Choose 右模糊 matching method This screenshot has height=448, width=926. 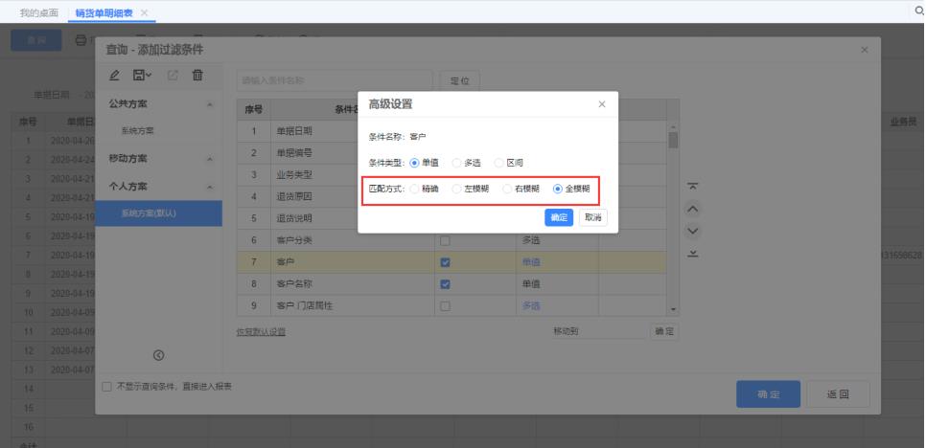click(507, 189)
